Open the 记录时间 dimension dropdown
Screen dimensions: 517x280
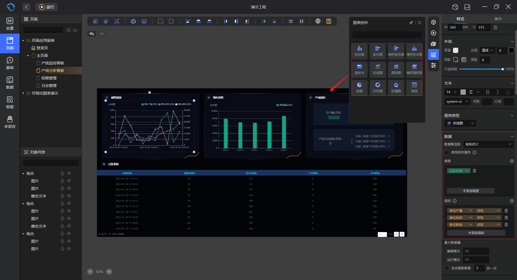click(459, 171)
